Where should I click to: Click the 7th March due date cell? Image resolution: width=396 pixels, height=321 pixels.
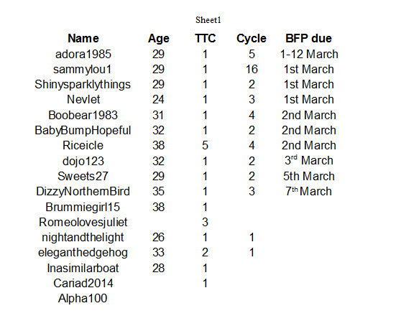coord(308,191)
